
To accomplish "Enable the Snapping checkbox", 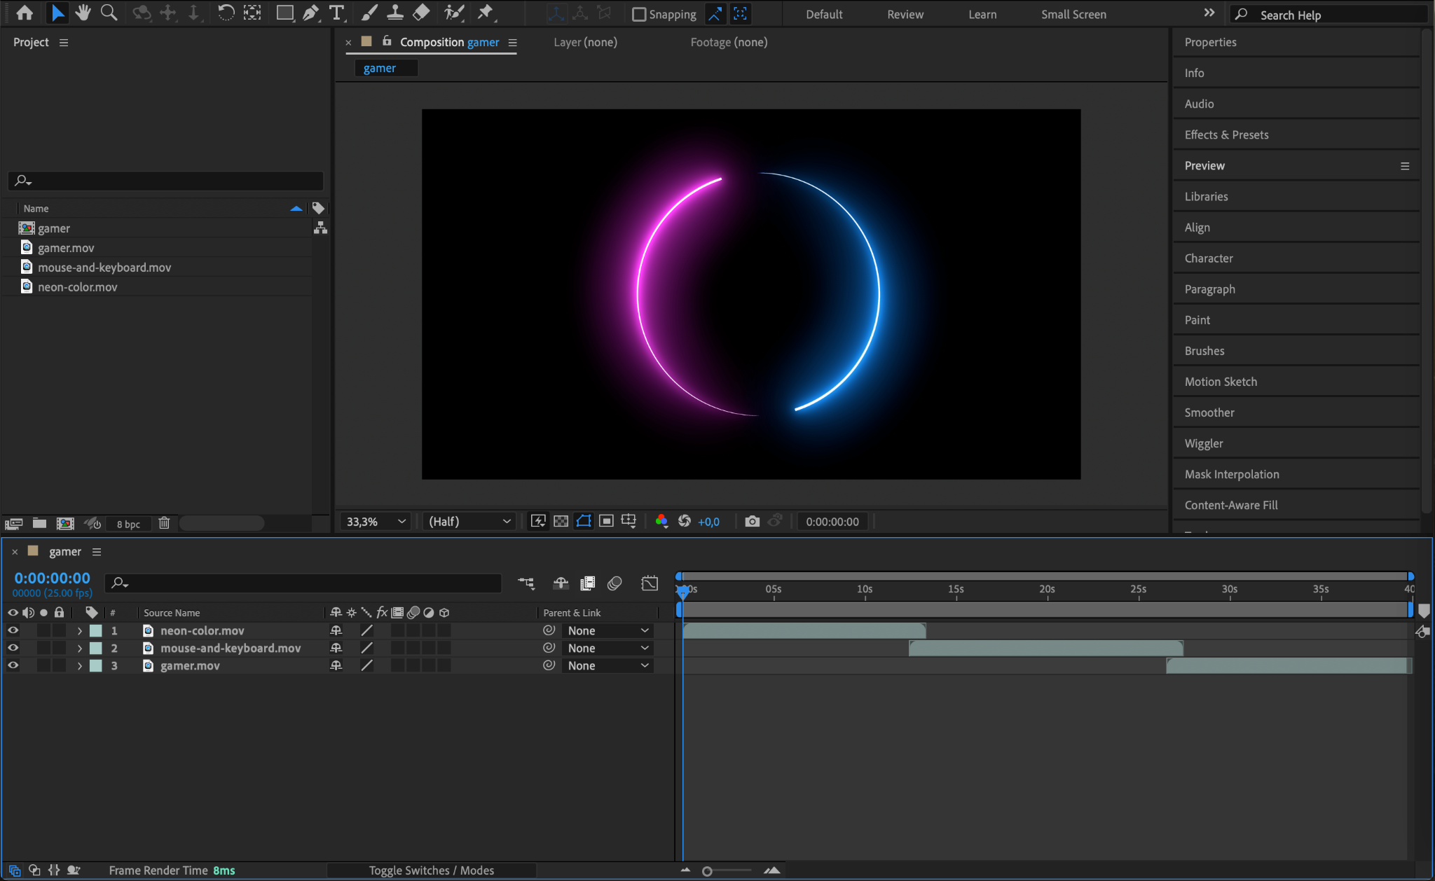I will pos(638,14).
